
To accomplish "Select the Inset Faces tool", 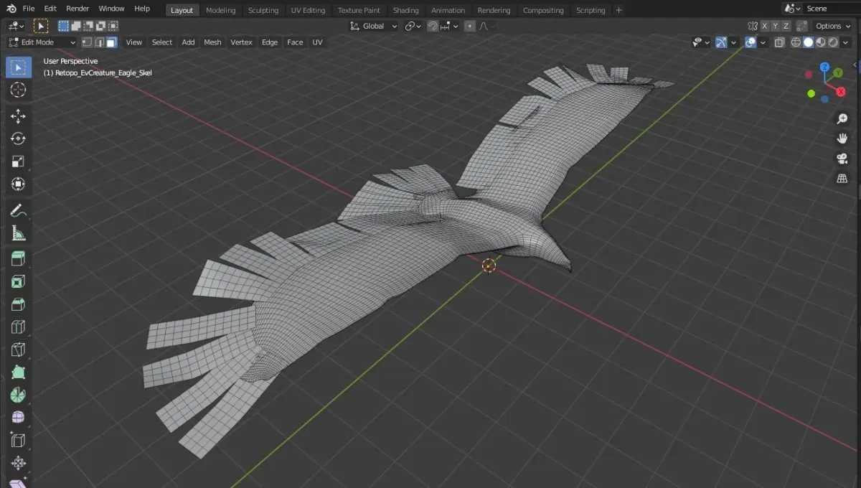I will point(19,282).
